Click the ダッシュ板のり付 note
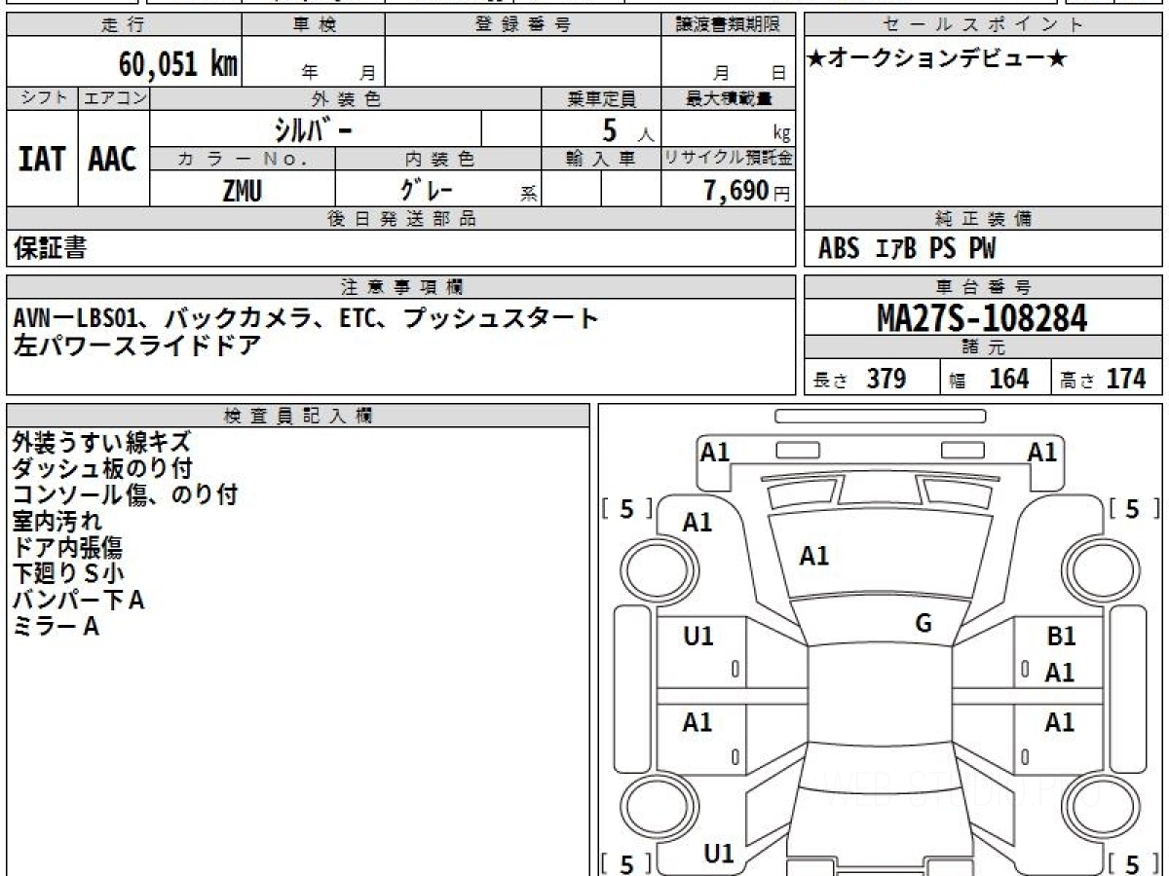The height and width of the screenshot is (876, 1169). tap(101, 468)
